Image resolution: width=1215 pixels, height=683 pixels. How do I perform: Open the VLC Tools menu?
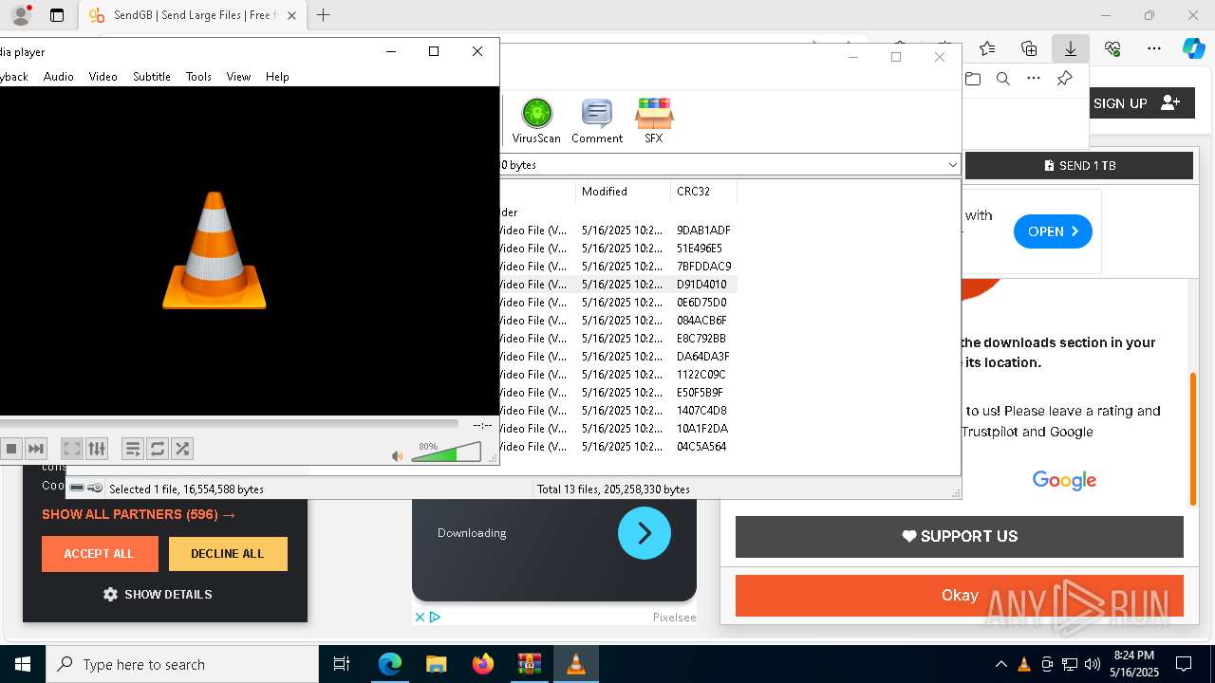point(198,77)
